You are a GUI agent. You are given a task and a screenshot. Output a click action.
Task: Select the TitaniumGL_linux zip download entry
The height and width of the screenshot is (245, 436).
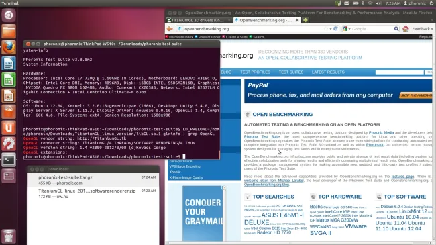coord(93,193)
